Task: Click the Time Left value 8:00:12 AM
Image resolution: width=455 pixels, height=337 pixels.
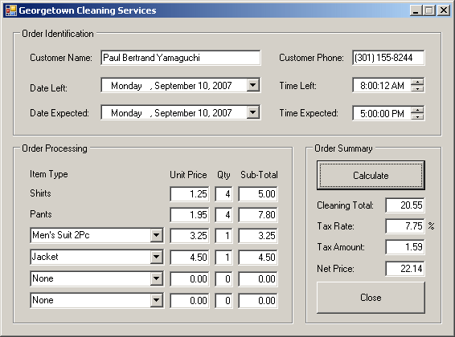Action: pos(382,85)
